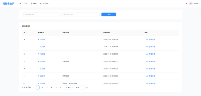This screenshot has height=96, width=201.
Task: Click the id cell 56
Action: 24,40
